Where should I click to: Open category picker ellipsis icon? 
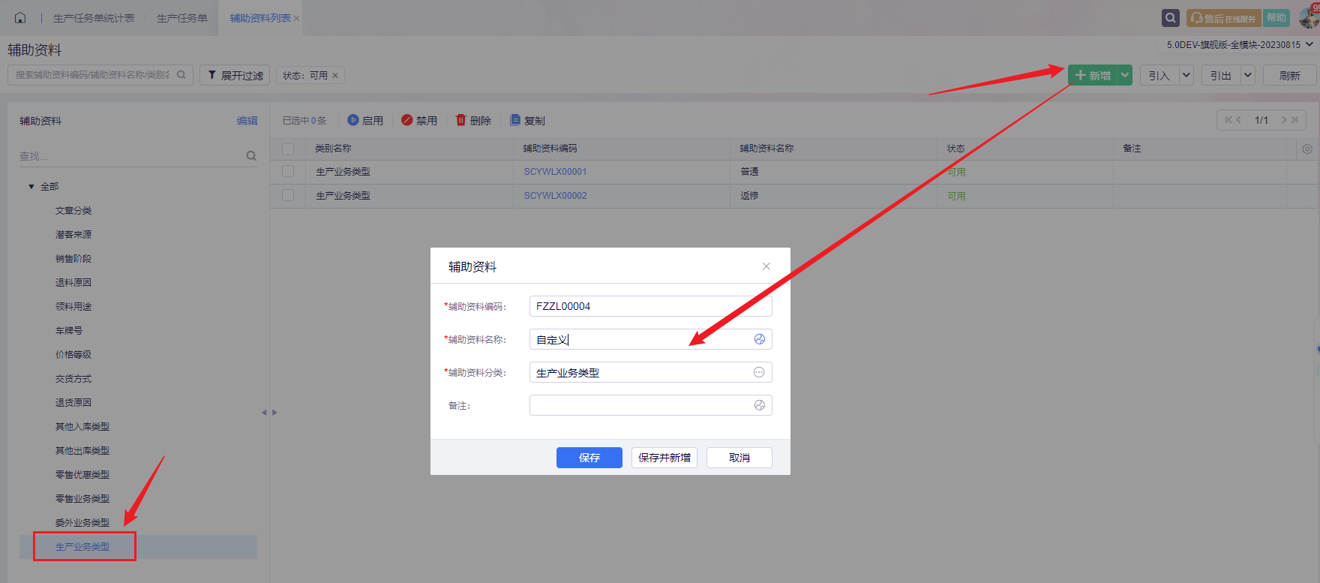[759, 372]
